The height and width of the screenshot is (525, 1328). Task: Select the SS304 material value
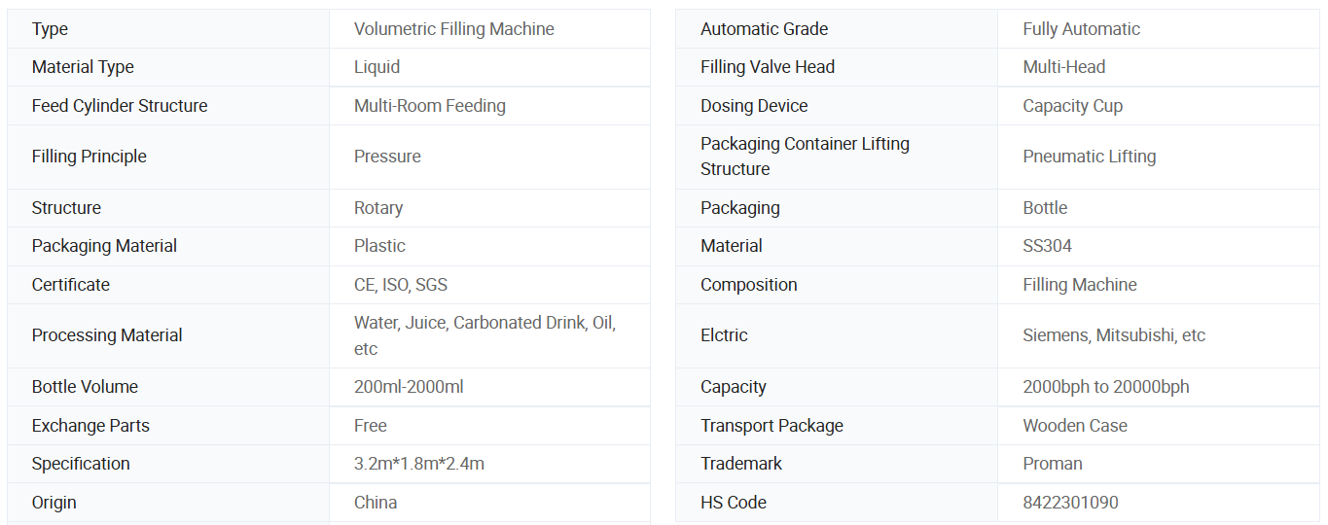[x=1047, y=246]
